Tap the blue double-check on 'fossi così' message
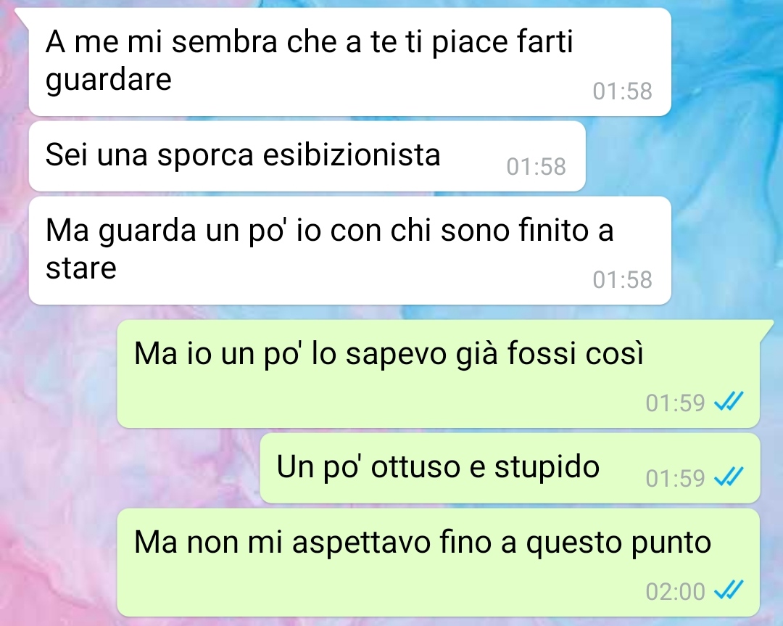This screenshot has width=783, height=626. [729, 401]
